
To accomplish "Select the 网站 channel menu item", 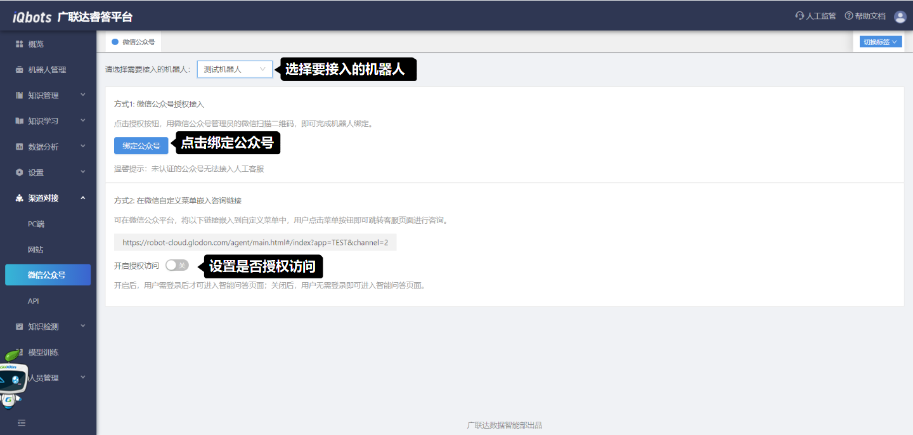I will (x=36, y=250).
